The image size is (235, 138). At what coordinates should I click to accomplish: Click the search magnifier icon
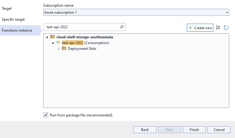coord(122,27)
